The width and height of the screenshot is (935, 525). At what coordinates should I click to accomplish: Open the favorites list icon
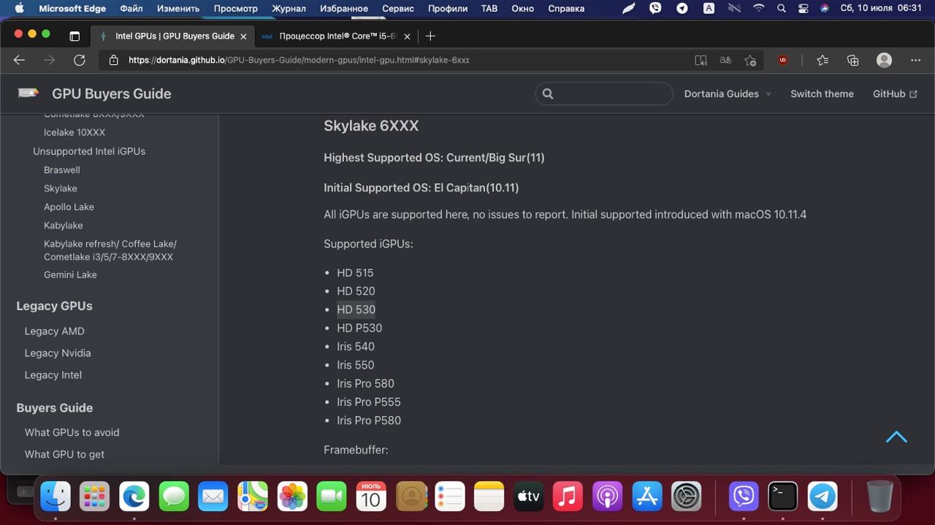pos(823,60)
